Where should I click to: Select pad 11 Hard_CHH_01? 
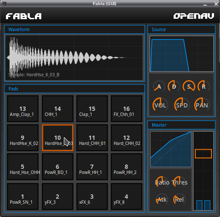[92, 138]
